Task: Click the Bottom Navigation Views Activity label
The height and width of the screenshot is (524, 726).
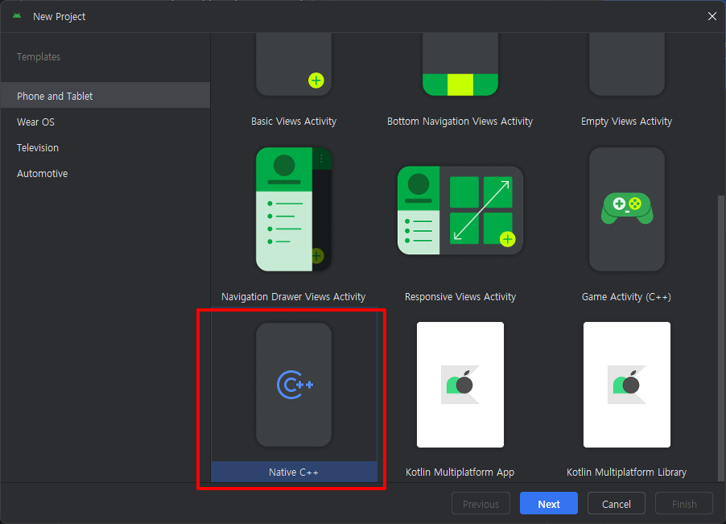Action: pos(460,122)
